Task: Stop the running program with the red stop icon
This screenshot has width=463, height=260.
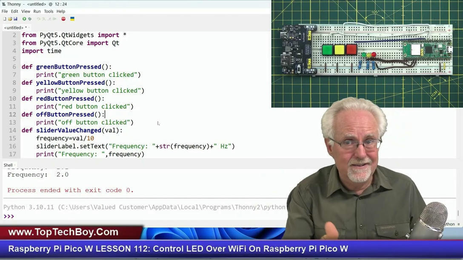Action: pyautogui.click(x=63, y=19)
